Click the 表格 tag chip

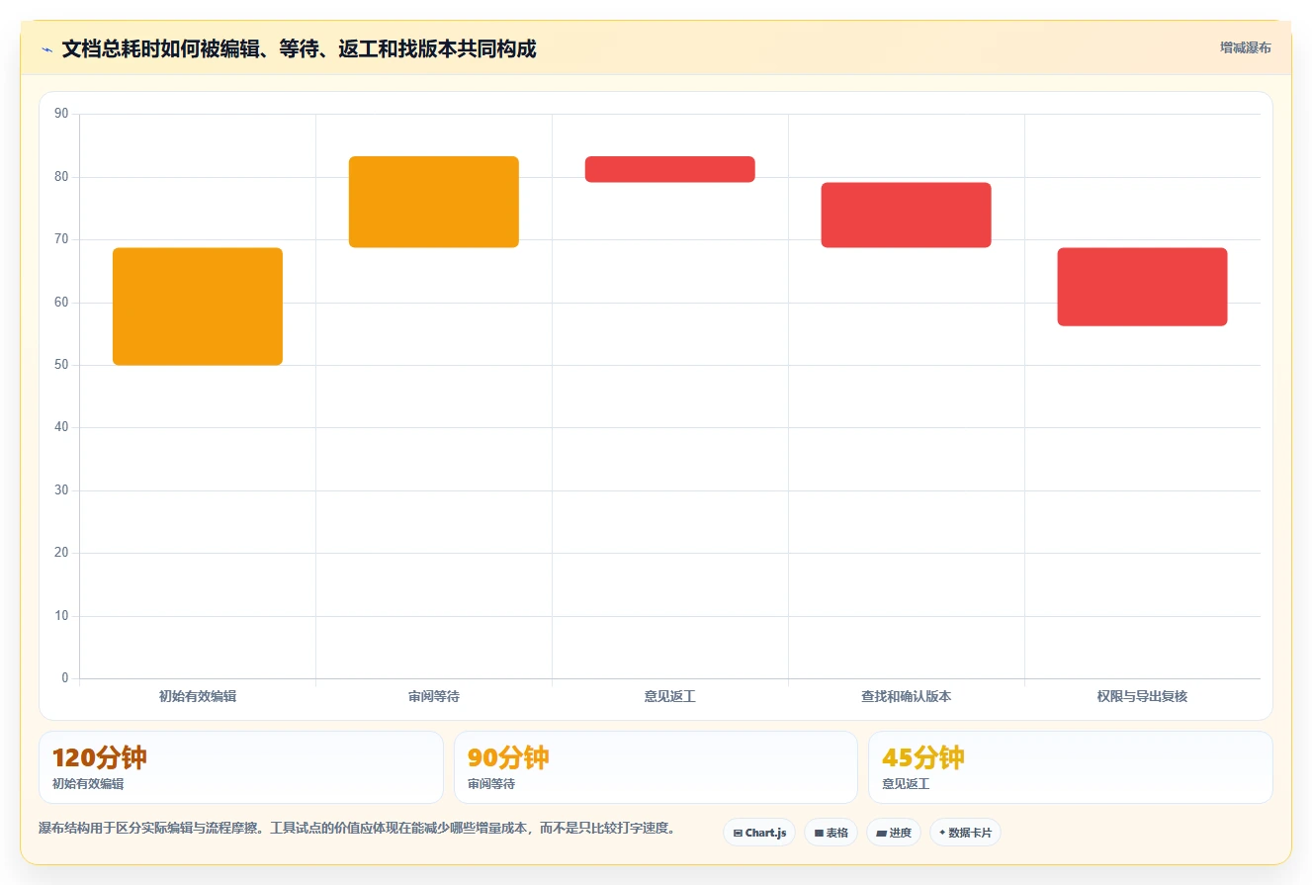pos(831,833)
